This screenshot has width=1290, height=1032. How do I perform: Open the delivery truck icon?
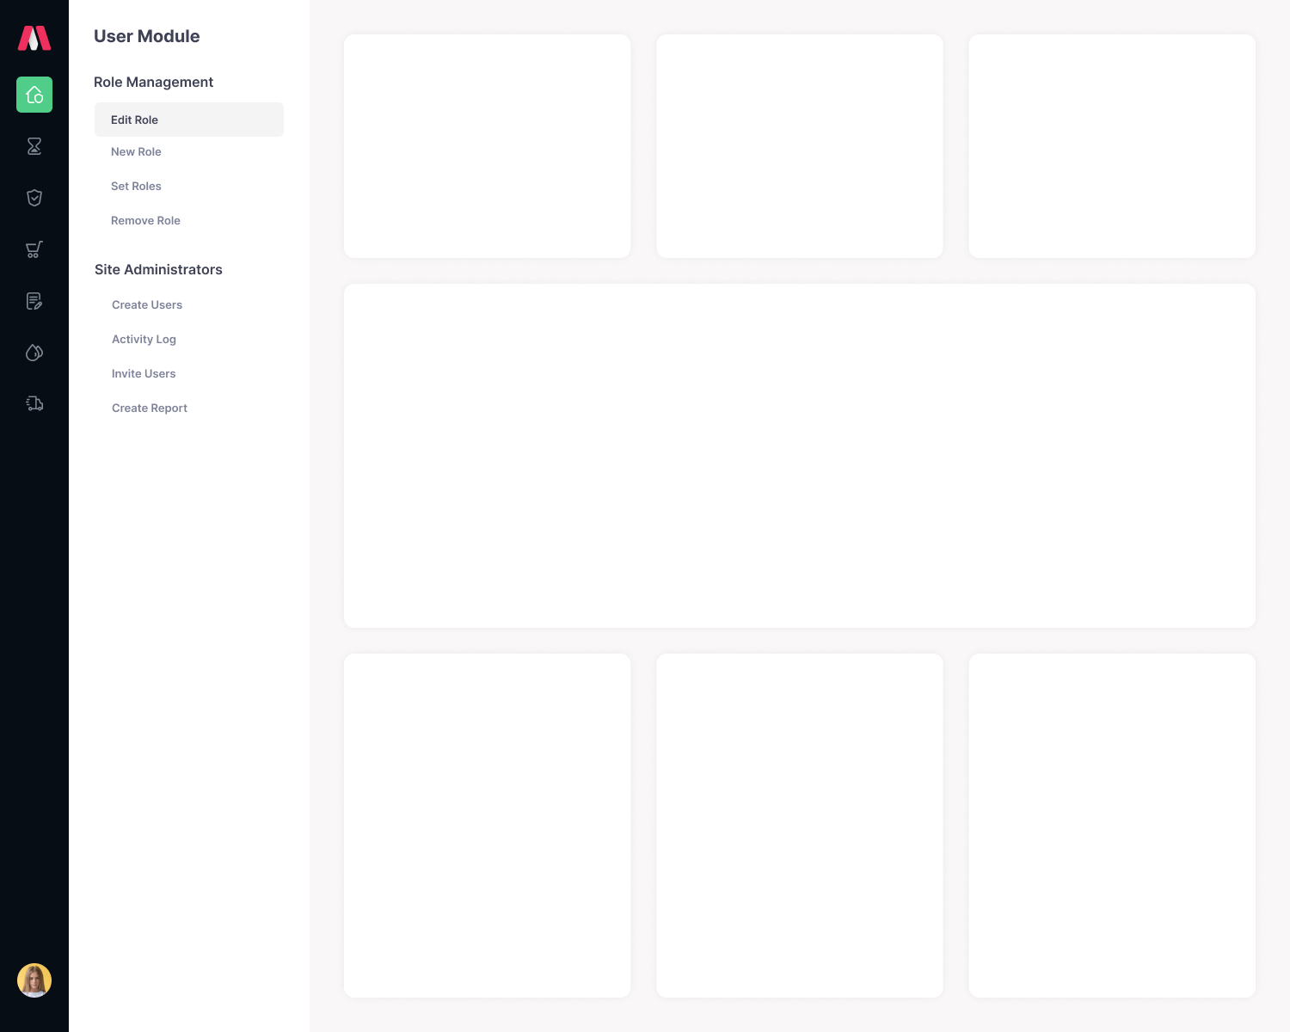pos(34,403)
